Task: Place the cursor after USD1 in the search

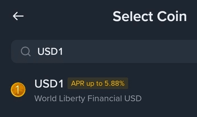Action: tap(64, 51)
